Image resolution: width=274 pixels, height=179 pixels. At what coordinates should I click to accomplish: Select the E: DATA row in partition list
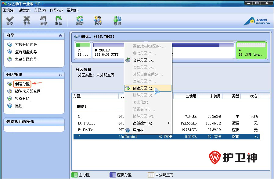pos(167,130)
